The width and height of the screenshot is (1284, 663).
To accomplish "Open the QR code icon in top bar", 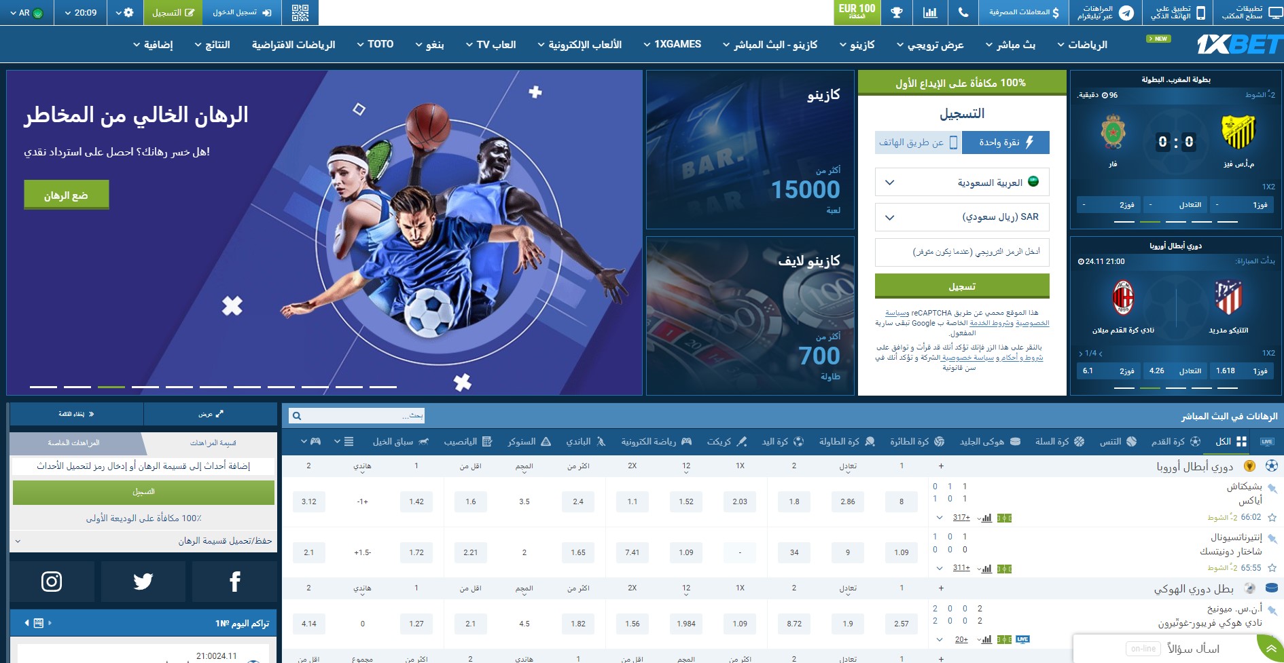I will 300,12.
